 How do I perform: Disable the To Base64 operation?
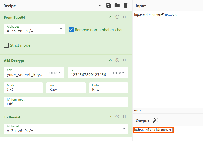pos(117,117)
